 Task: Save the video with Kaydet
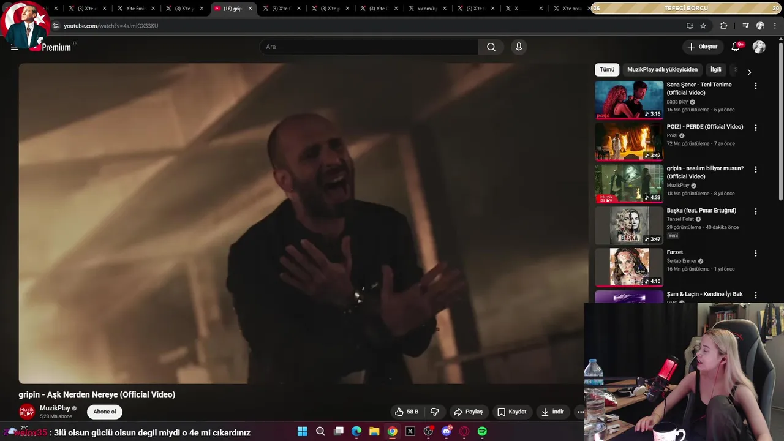(x=512, y=412)
